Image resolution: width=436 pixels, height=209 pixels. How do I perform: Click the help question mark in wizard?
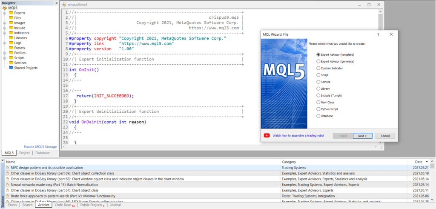[x=378, y=34]
